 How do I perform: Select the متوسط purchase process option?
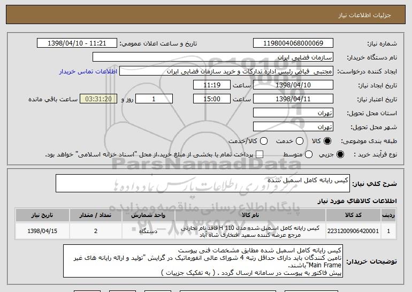309,154
